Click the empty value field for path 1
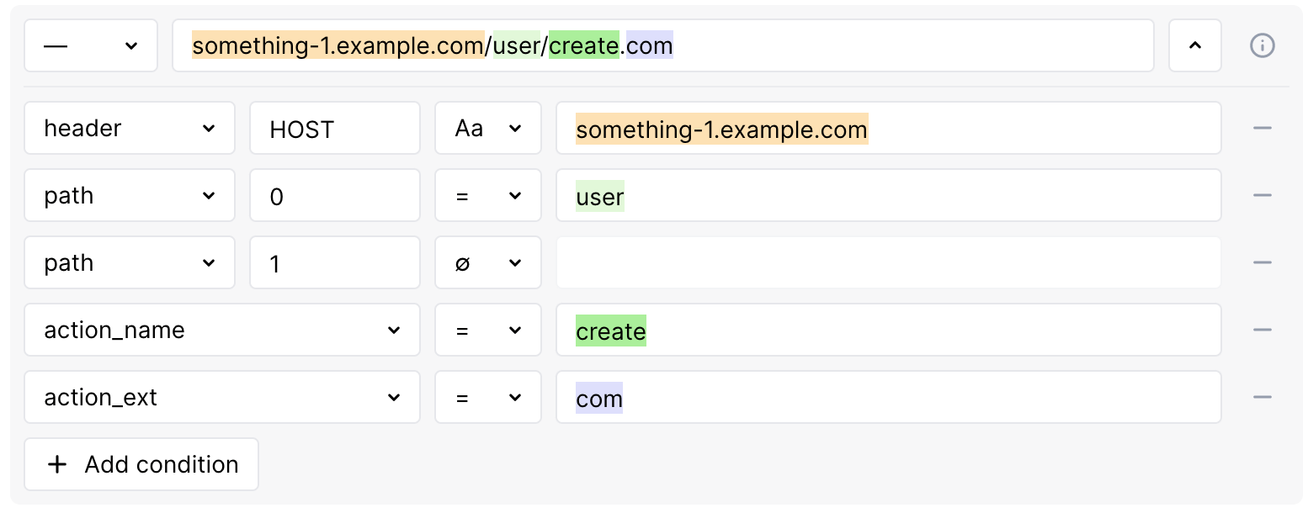This screenshot has width=1308, height=513. click(x=888, y=262)
